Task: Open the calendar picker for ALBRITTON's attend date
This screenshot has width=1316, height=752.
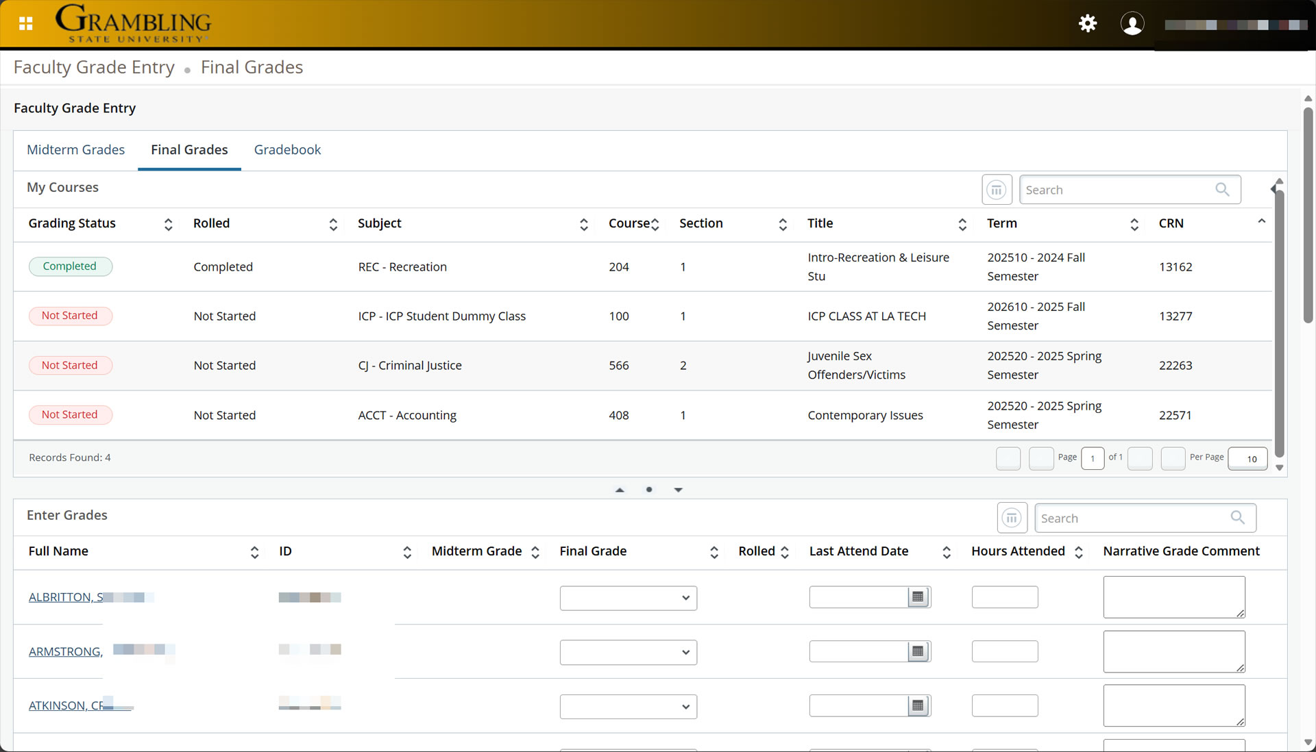Action: [918, 597]
